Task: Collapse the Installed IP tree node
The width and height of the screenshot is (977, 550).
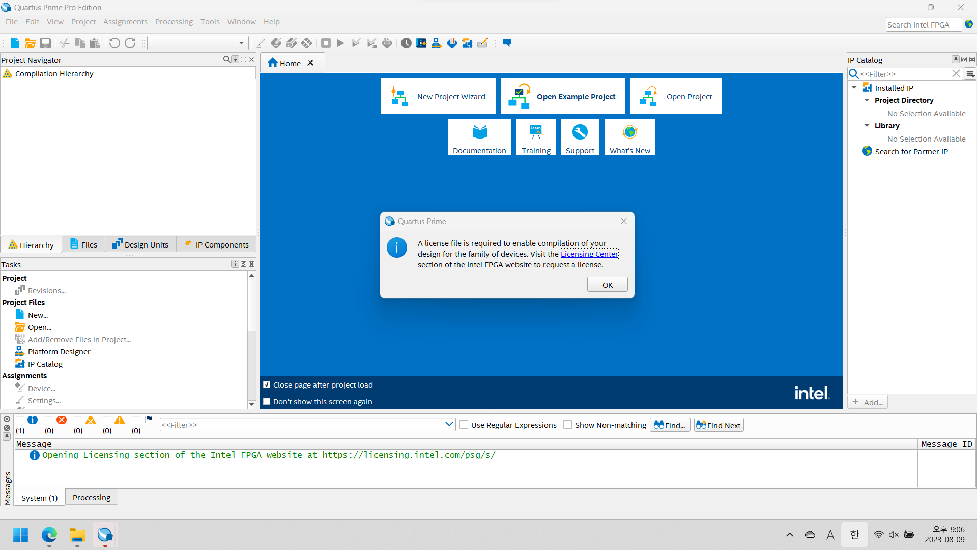Action: click(854, 88)
